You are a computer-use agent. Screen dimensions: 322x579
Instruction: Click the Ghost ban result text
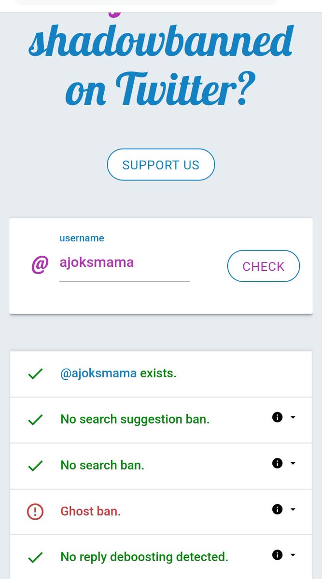(x=90, y=511)
